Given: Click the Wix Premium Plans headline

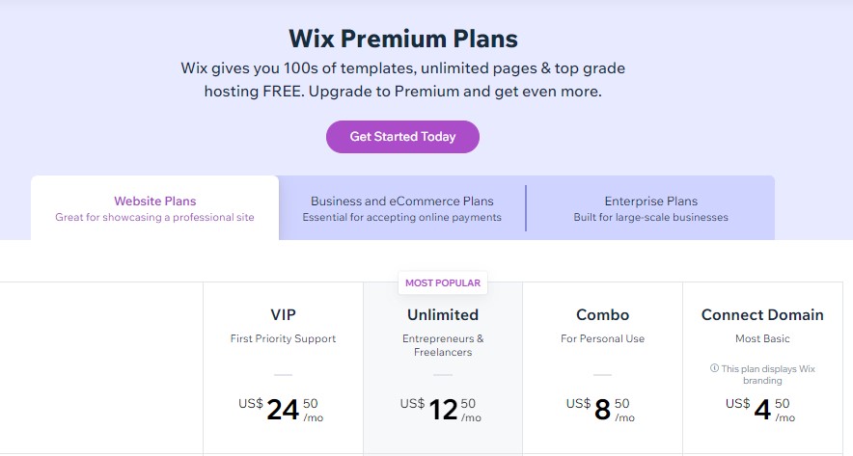Looking at the screenshot, I should (x=403, y=39).
